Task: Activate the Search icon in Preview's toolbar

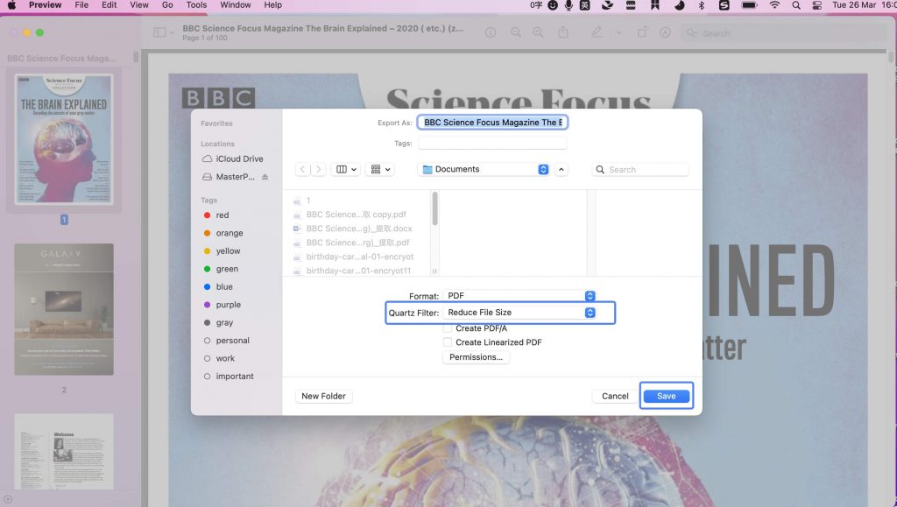Action: (x=691, y=32)
